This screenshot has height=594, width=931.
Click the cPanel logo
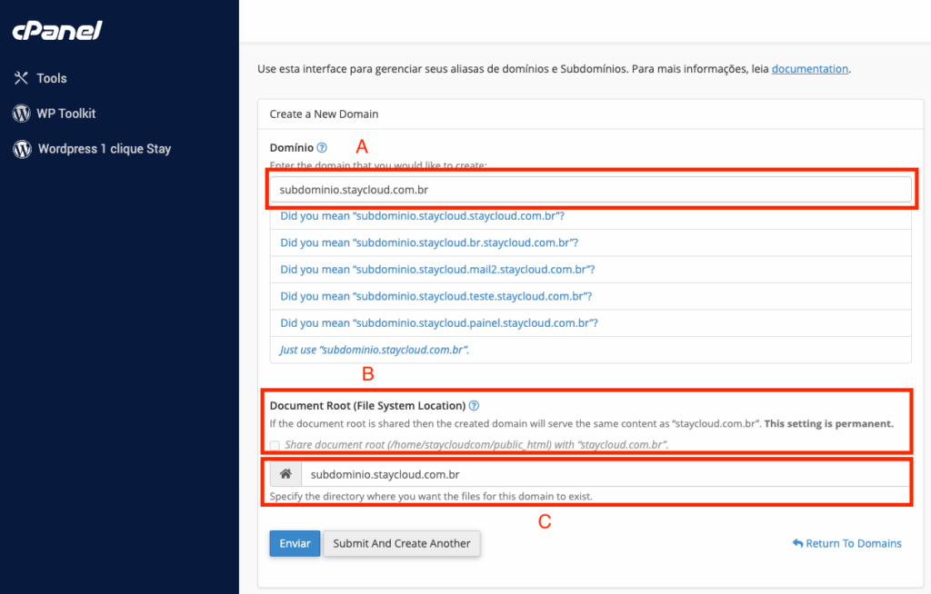[56, 31]
